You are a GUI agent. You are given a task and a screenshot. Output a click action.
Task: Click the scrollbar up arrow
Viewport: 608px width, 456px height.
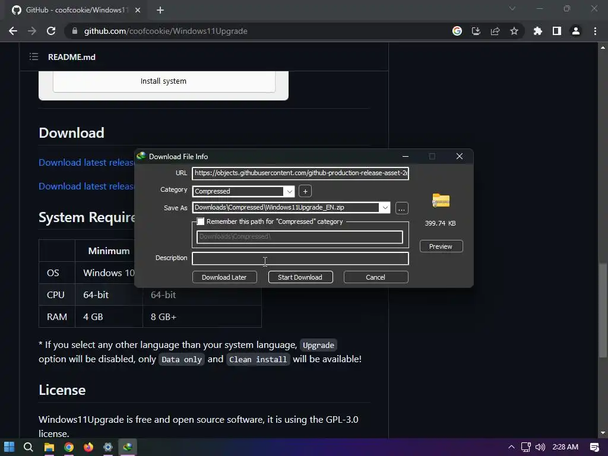[603, 47]
